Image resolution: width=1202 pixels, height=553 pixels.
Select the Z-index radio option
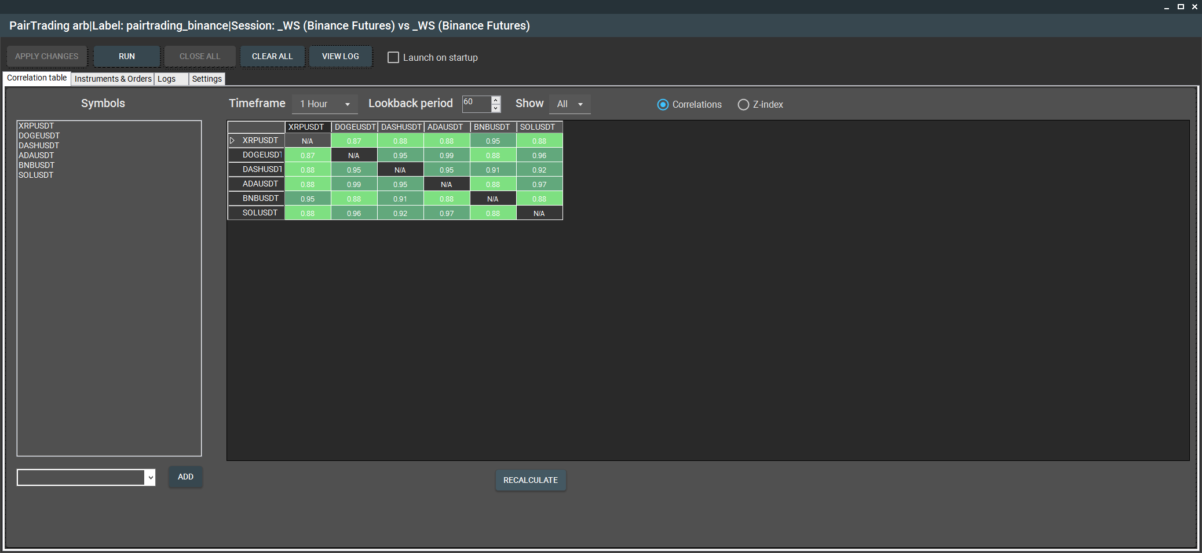pos(743,105)
